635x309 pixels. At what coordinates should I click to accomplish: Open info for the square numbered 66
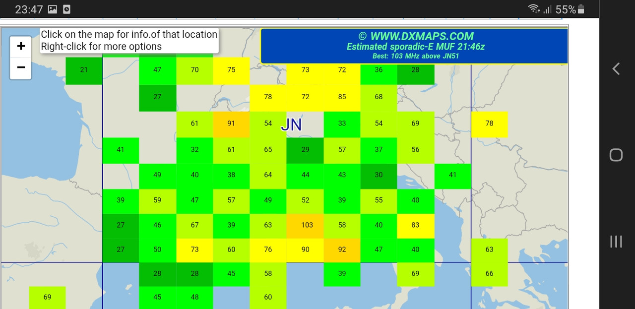(x=489, y=274)
